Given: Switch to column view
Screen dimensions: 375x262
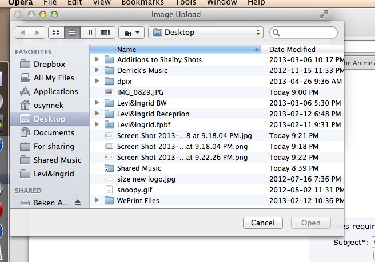Looking at the screenshot, I should (88, 33).
